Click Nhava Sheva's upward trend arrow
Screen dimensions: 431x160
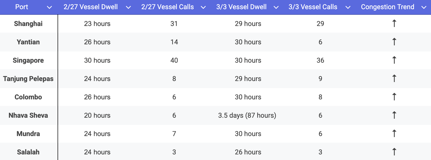pyautogui.click(x=394, y=115)
